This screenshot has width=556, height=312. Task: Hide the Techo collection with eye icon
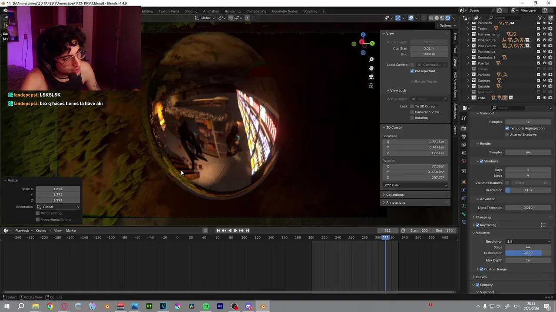(544, 29)
